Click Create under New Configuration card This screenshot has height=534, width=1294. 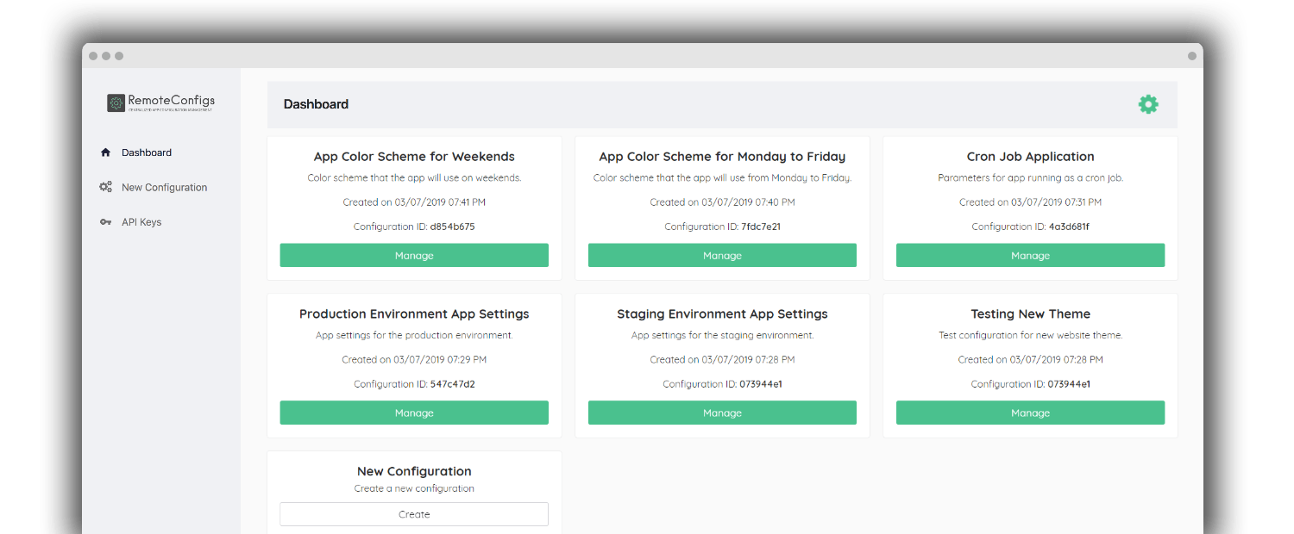pos(414,514)
